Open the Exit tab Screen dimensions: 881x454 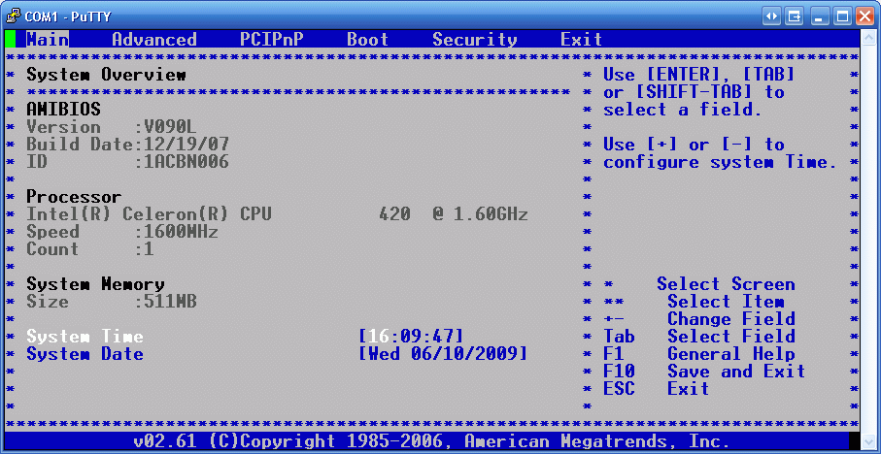582,39
